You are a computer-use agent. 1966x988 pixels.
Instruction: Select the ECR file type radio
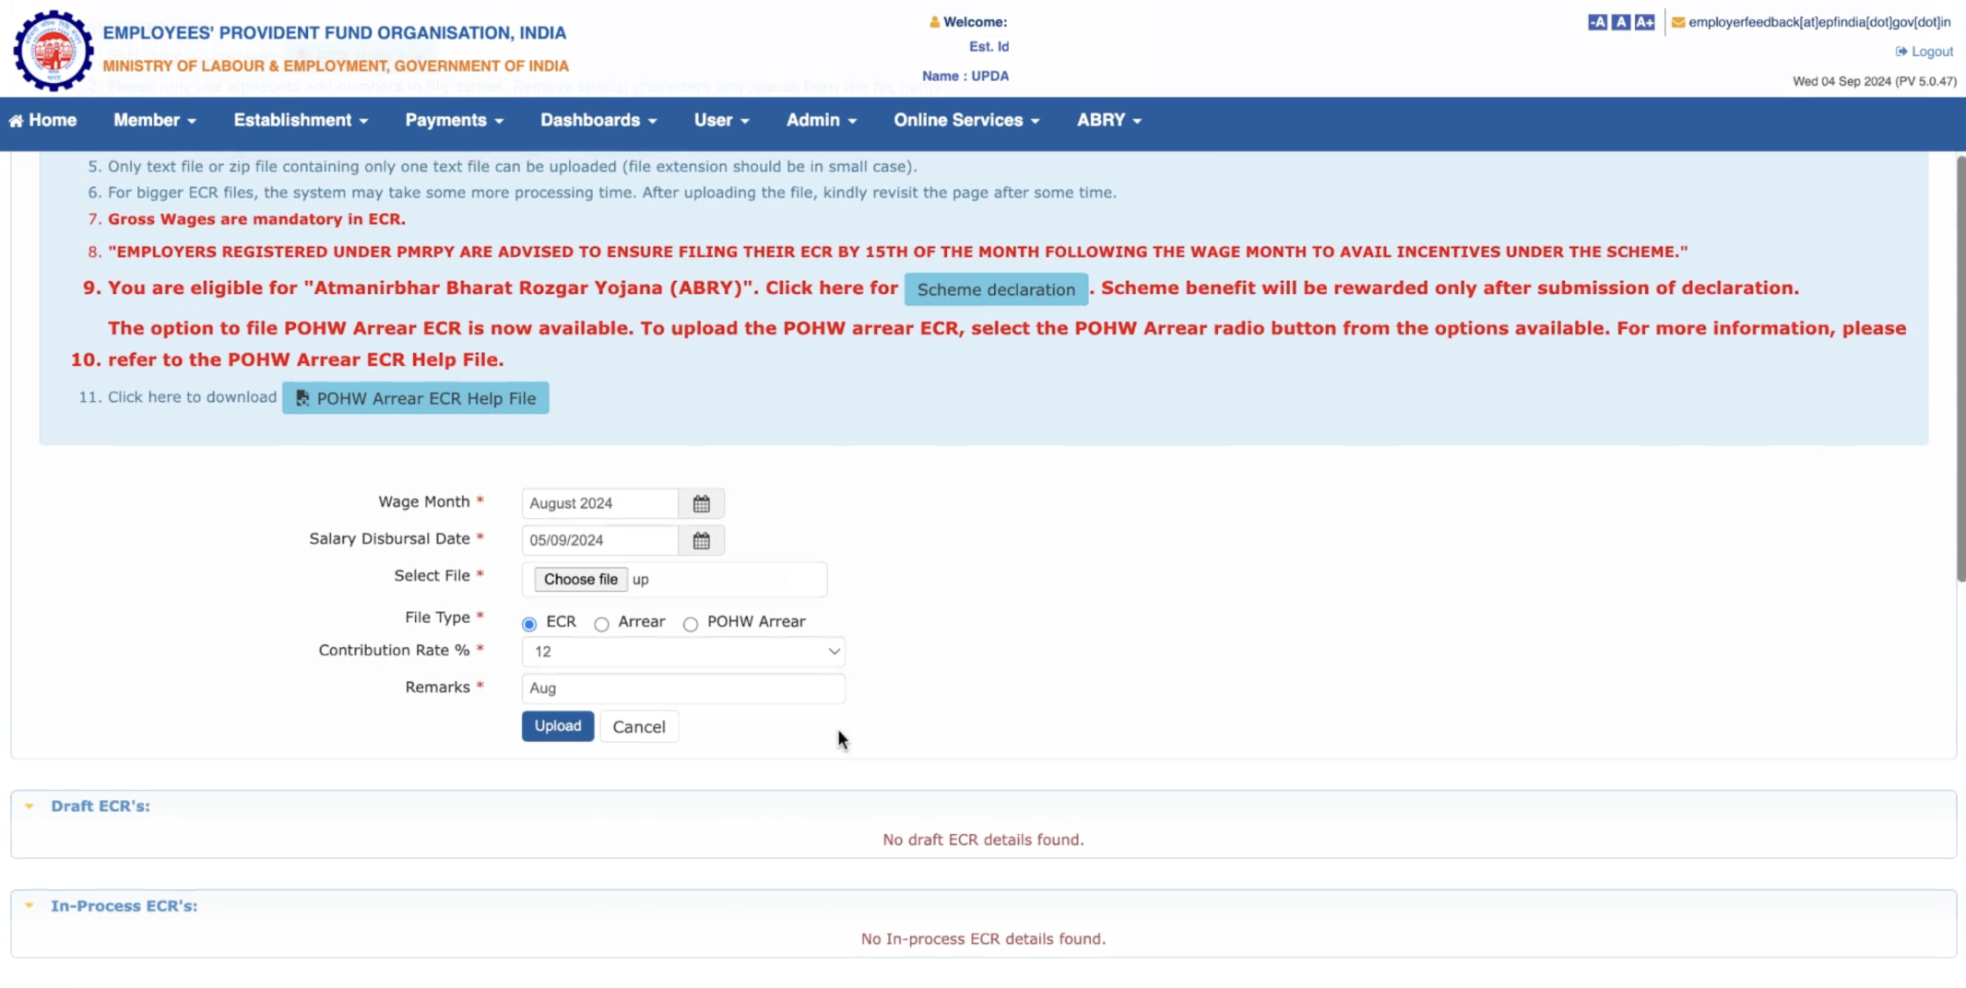point(529,624)
